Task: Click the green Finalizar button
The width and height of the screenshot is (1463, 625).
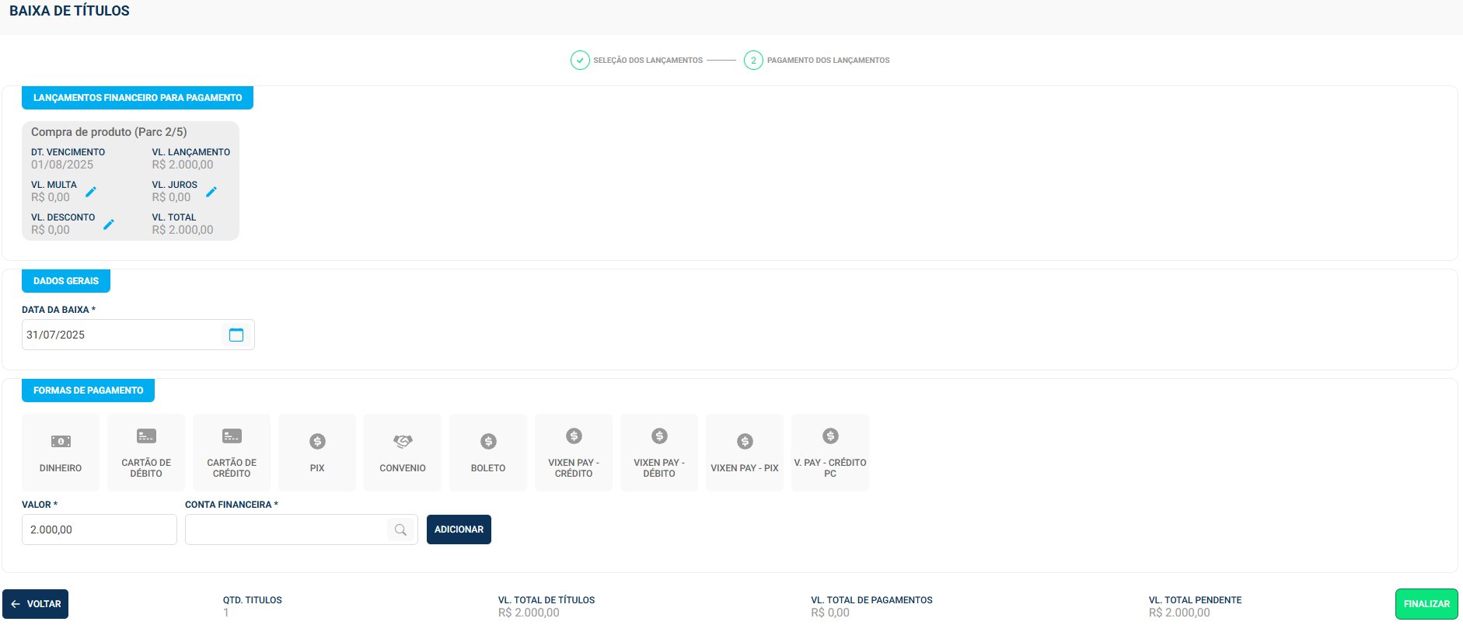Action: (x=1426, y=604)
